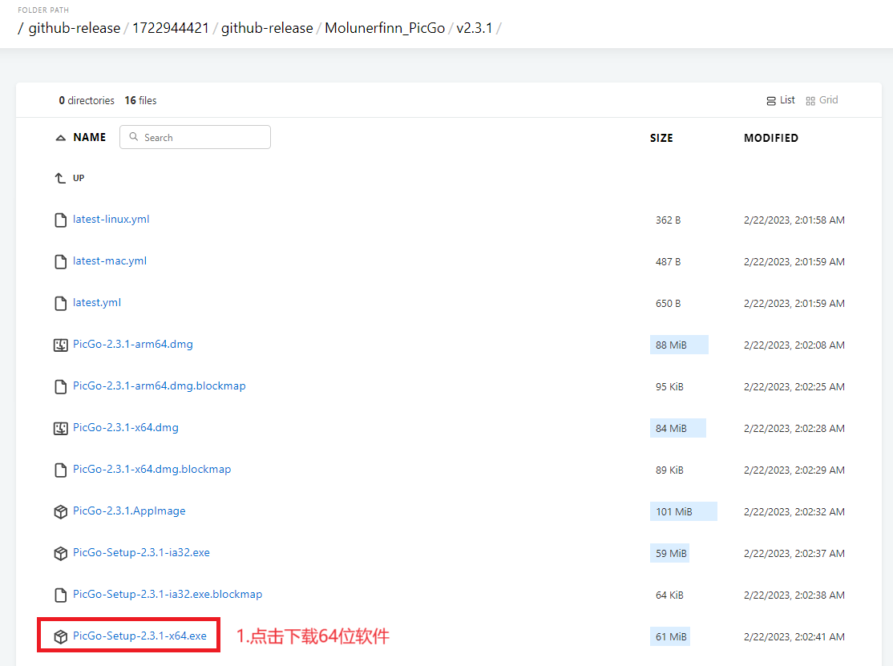Click the package icon for PicGo-2.3.1.AppImage

60,512
